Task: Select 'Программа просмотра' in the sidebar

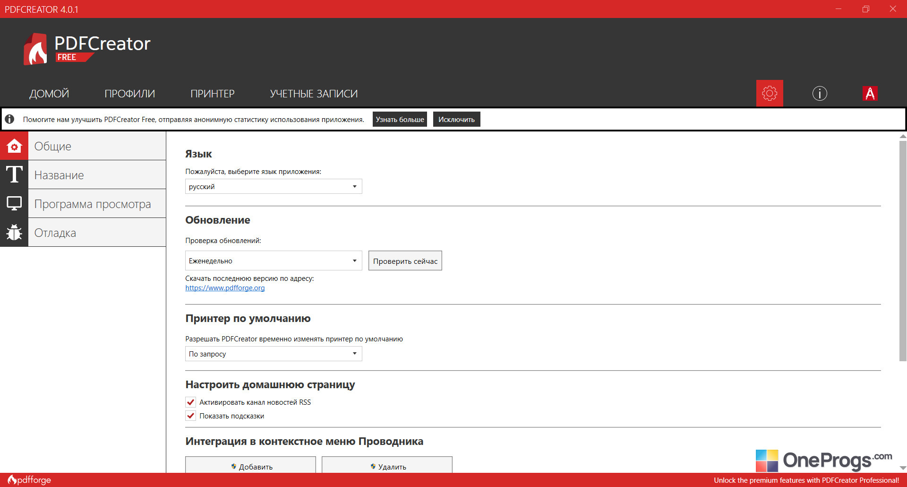Action: (x=97, y=203)
